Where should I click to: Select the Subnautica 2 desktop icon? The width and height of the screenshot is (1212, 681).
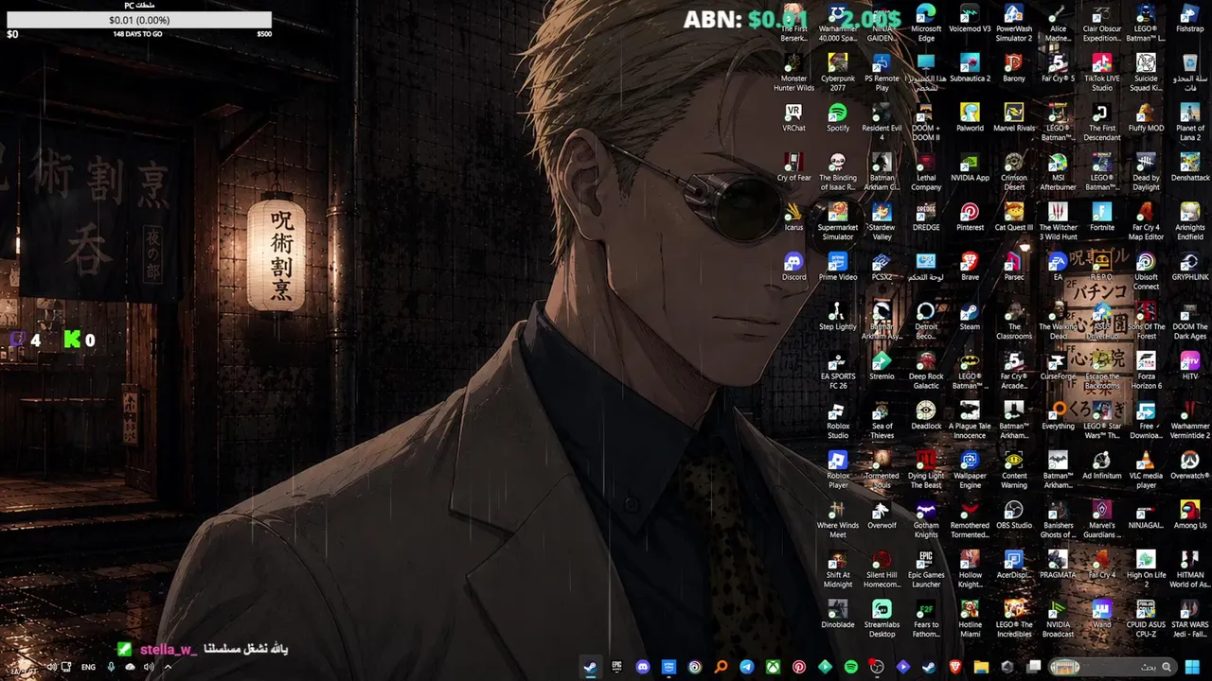(x=970, y=68)
